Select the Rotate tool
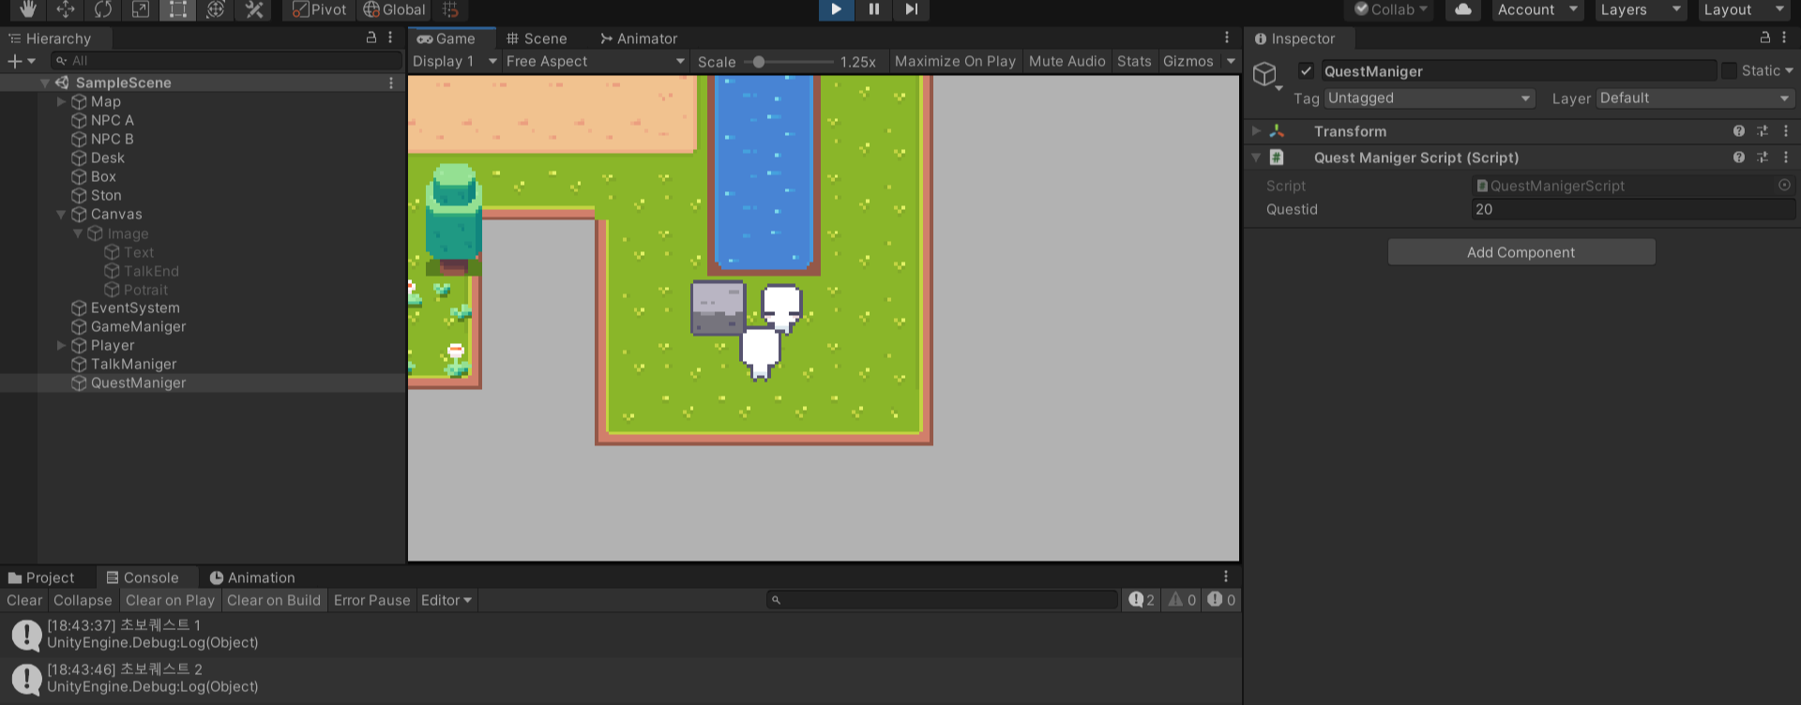The width and height of the screenshot is (1801, 705). click(x=103, y=9)
